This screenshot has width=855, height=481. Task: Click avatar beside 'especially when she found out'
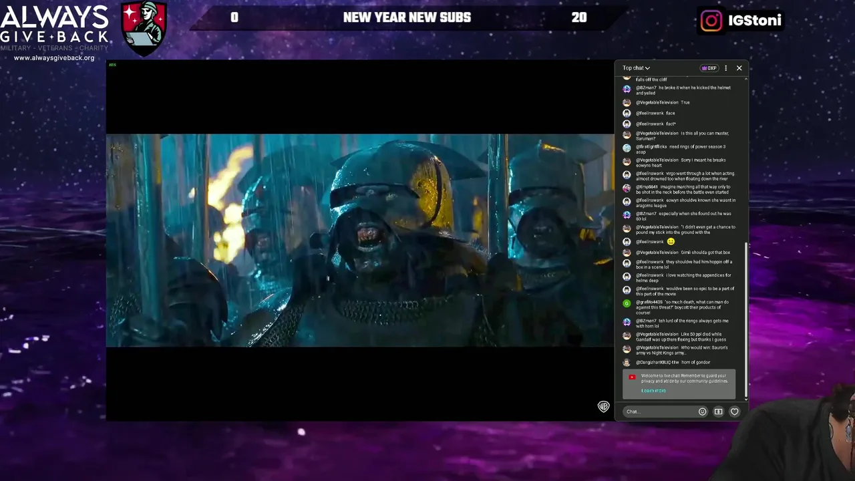[x=627, y=214]
